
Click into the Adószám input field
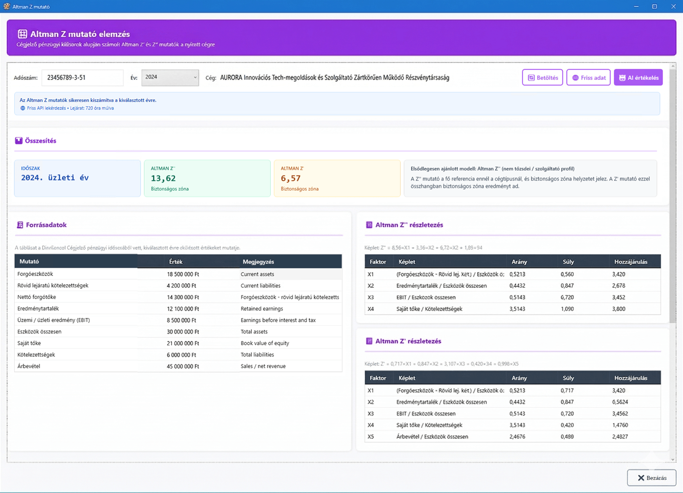pos(82,78)
